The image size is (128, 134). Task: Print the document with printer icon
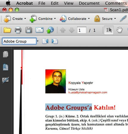point(18,30)
